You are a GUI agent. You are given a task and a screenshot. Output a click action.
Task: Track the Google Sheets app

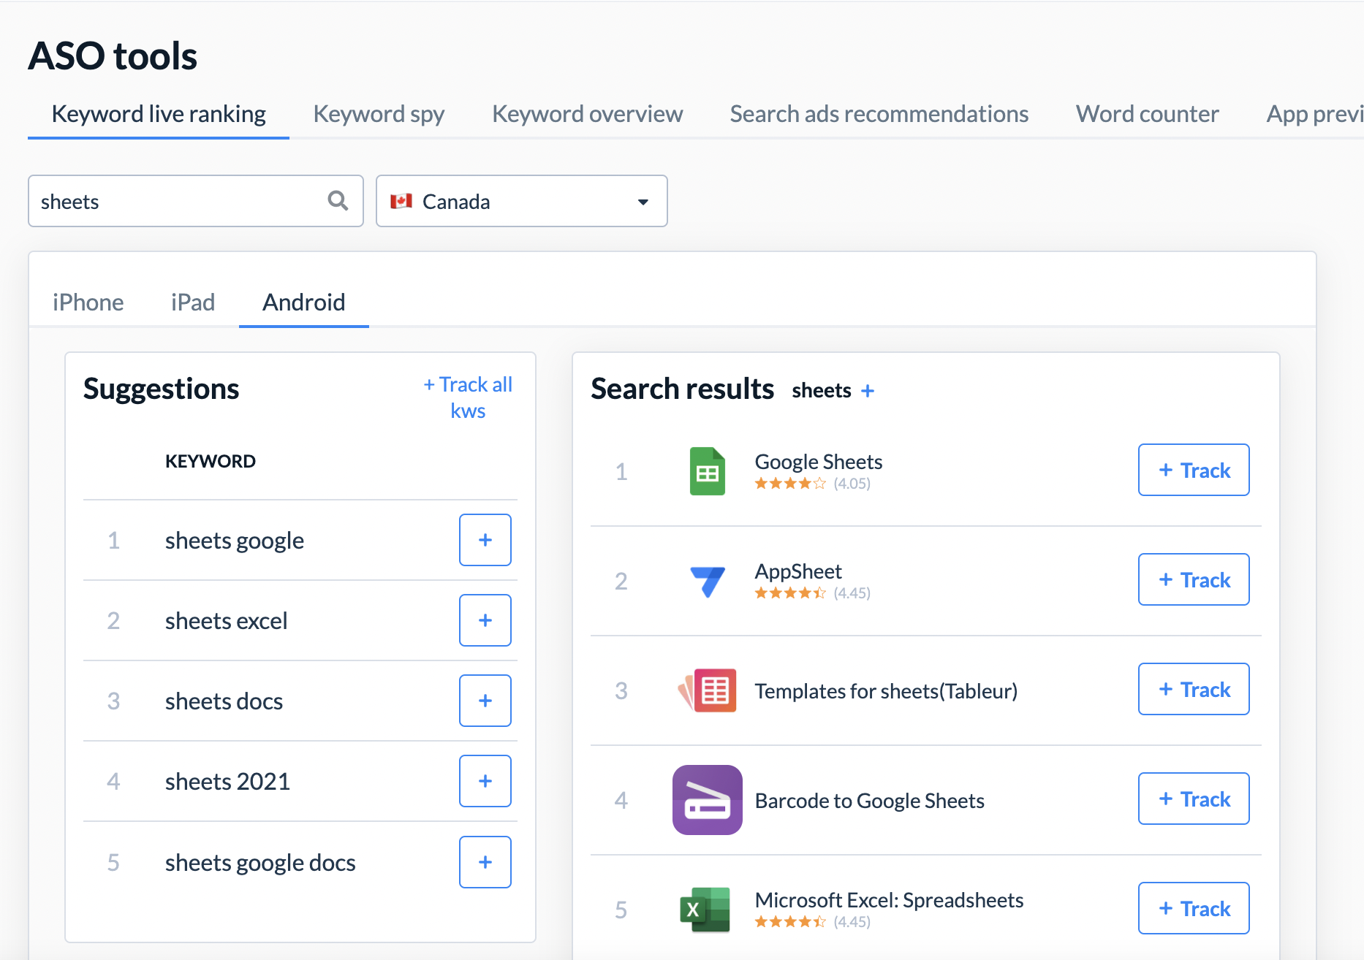[1194, 470]
